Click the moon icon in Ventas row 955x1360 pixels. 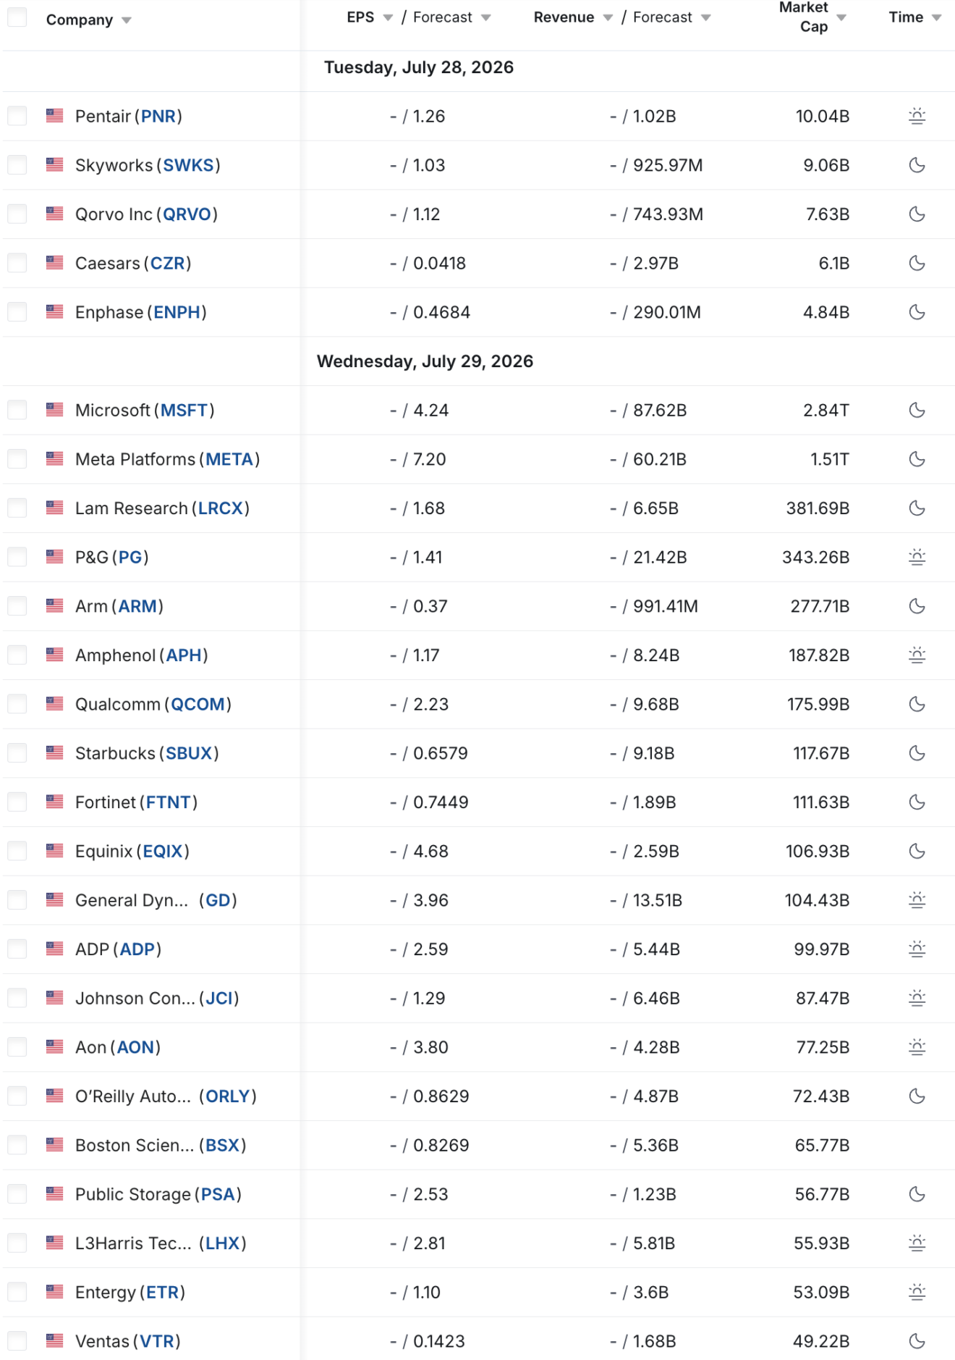click(917, 1341)
